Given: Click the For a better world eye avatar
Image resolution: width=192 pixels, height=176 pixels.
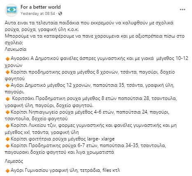Looking at the screenshot, I should click(x=12, y=10).
